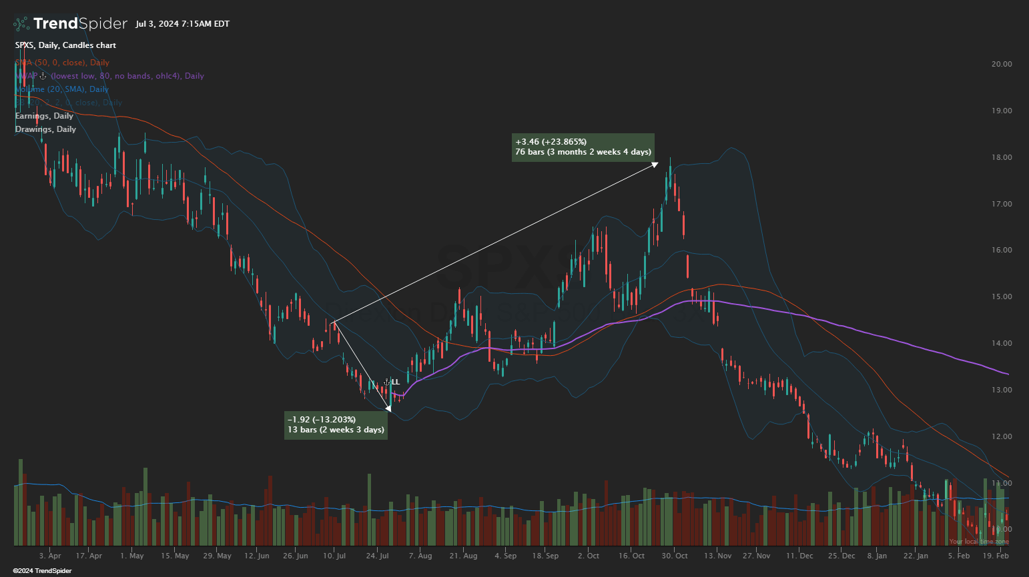
Task: Click the LL marker on the chart
Action: (395, 381)
